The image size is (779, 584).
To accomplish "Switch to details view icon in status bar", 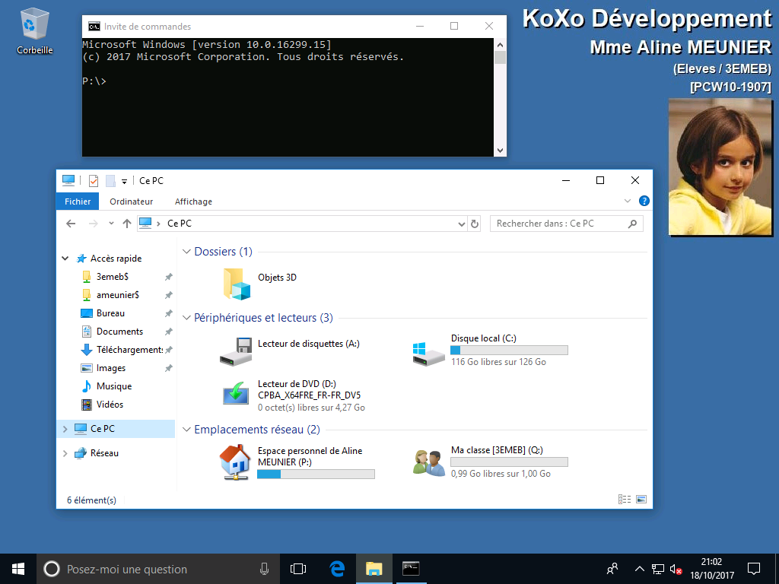I will (x=625, y=500).
